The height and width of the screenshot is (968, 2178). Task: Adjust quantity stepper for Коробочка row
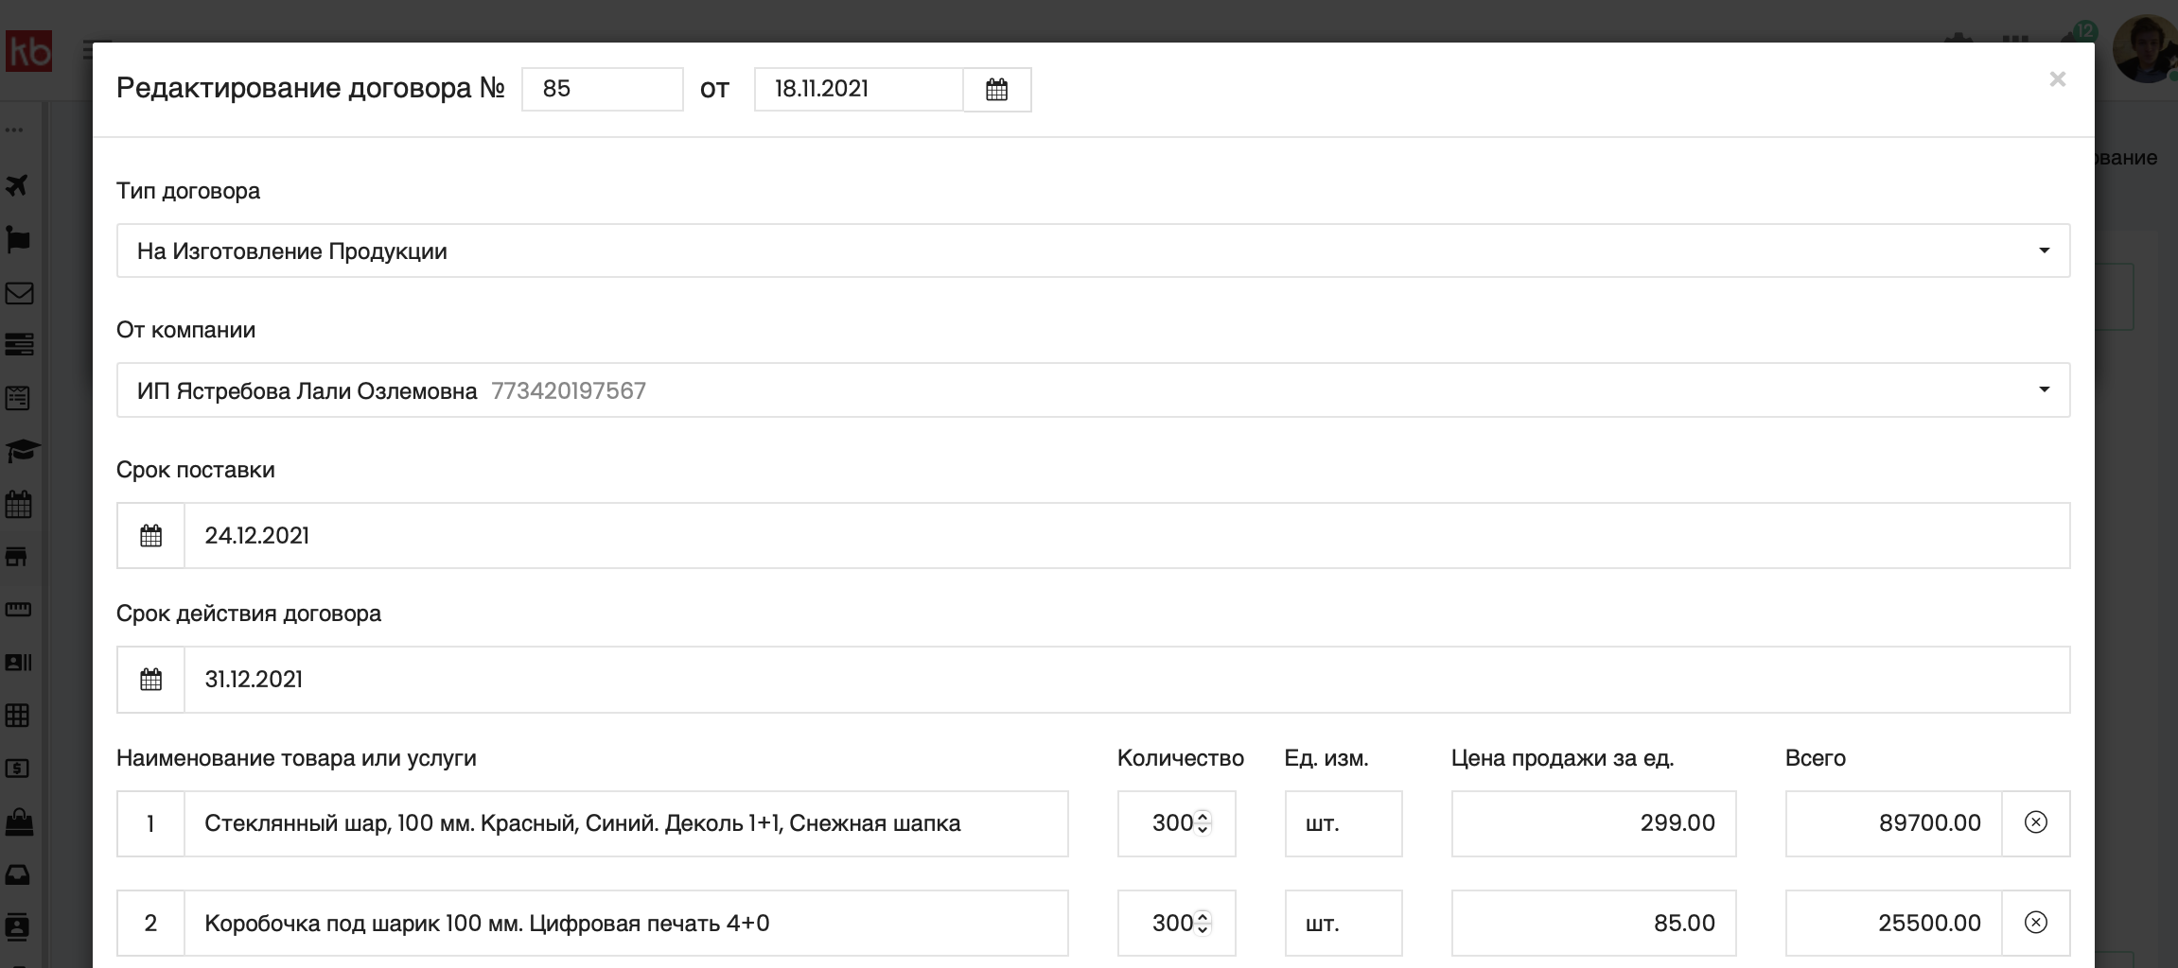point(1203,923)
